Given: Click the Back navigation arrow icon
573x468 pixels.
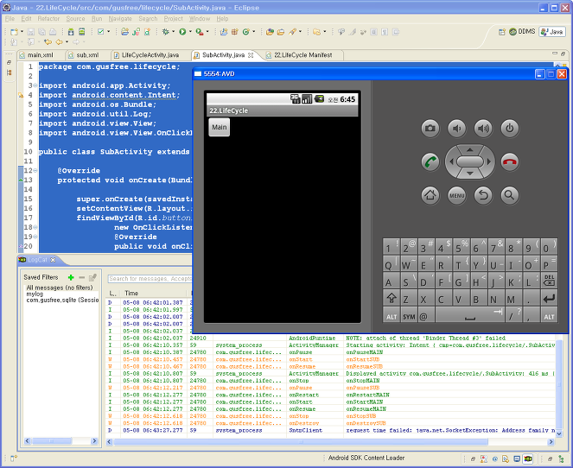Looking at the screenshot, I should pyautogui.click(x=59, y=42).
